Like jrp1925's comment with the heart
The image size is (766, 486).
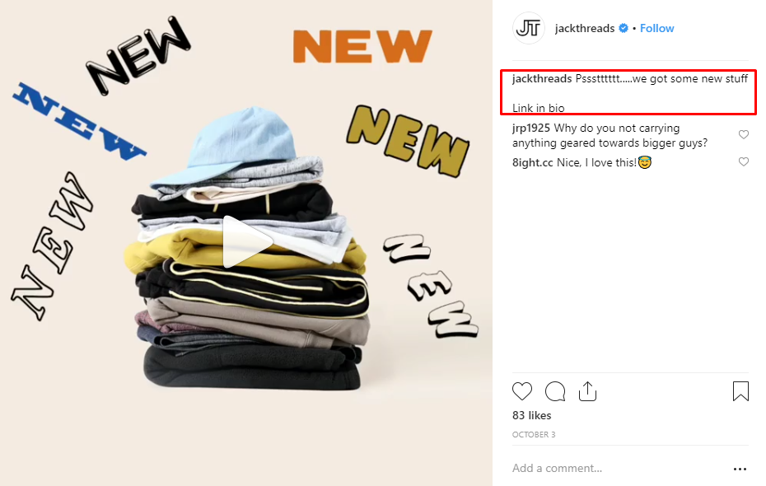(744, 134)
